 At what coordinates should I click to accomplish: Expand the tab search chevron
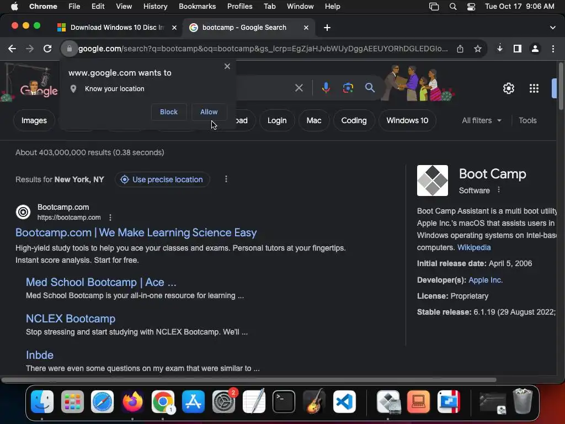point(553,28)
